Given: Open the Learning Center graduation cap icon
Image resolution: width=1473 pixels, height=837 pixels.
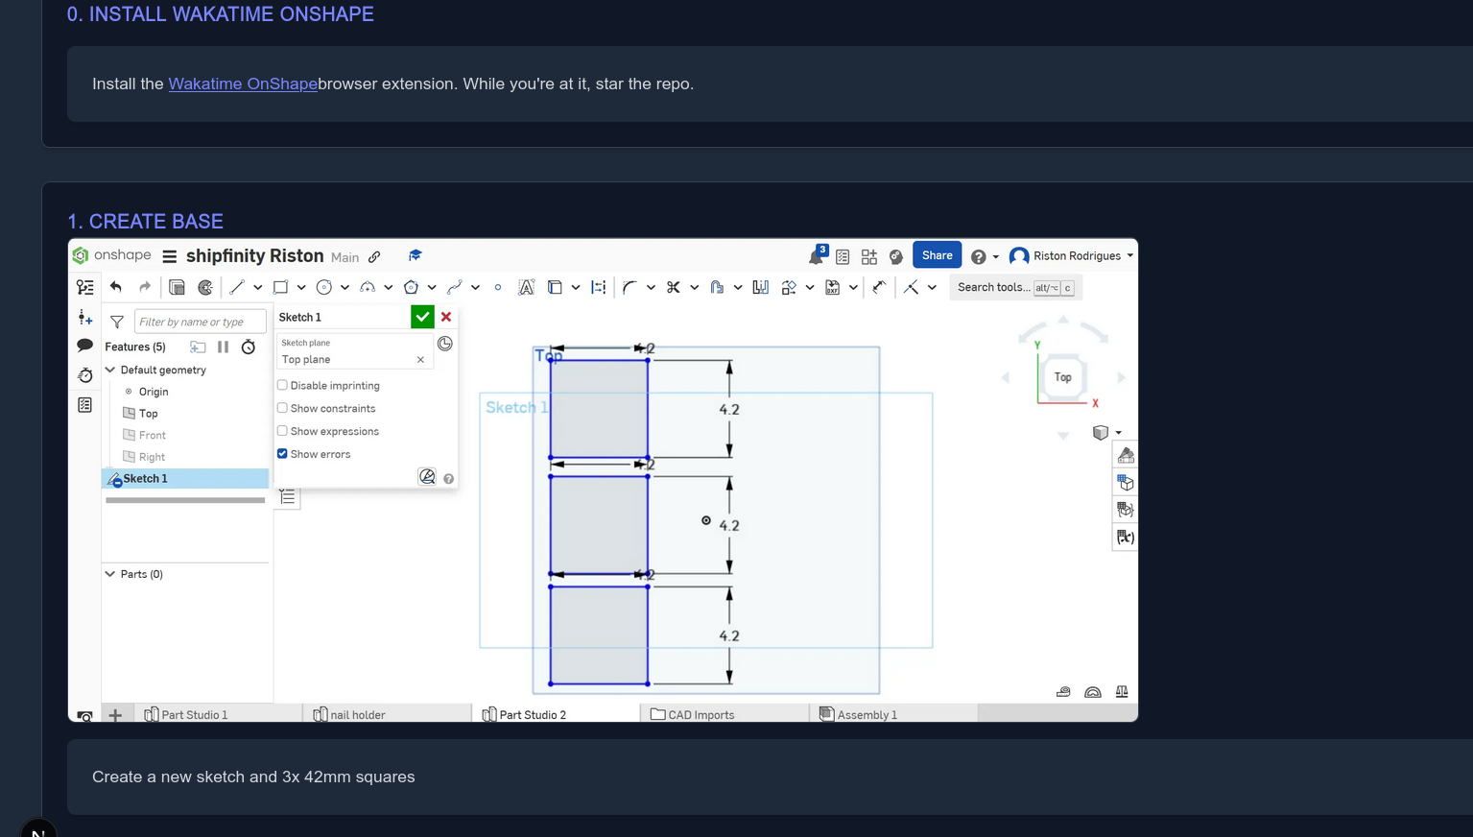Looking at the screenshot, I should pos(416,255).
